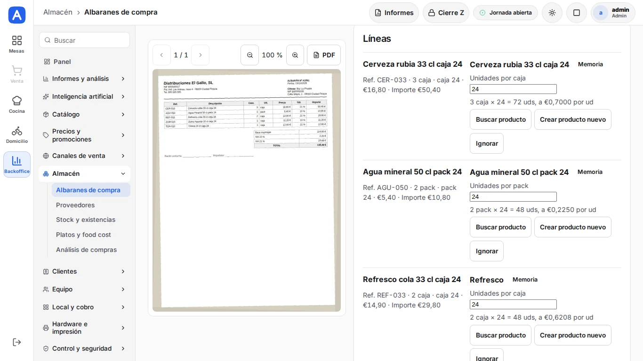Expand Canales de venta menu
The height and width of the screenshot is (361, 643).
pyautogui.click(x=85, y=156)
